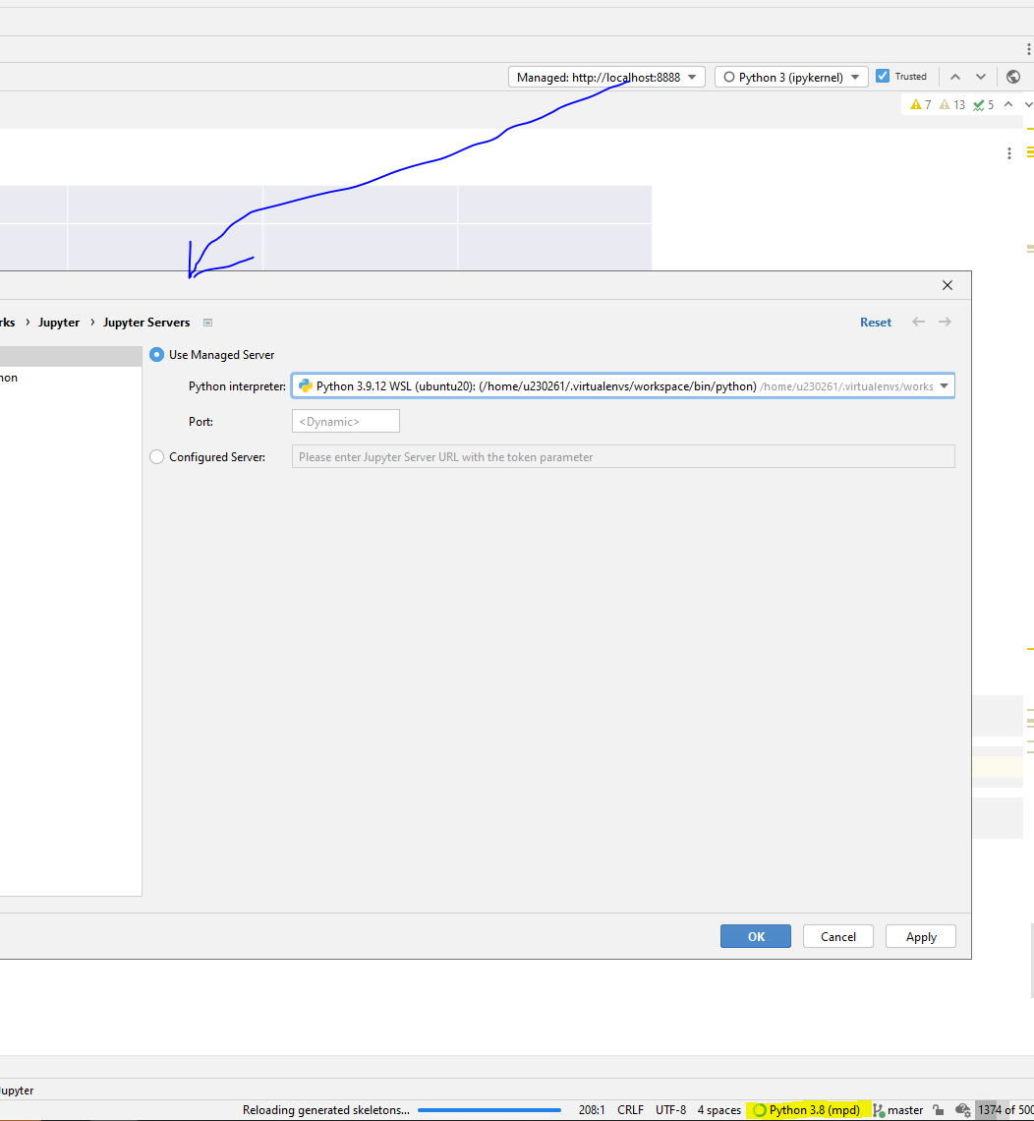Click the UTF-8 encoding indicator
The width and height of the screenshot is (1034, 1121).
[x=670, y=1109]
